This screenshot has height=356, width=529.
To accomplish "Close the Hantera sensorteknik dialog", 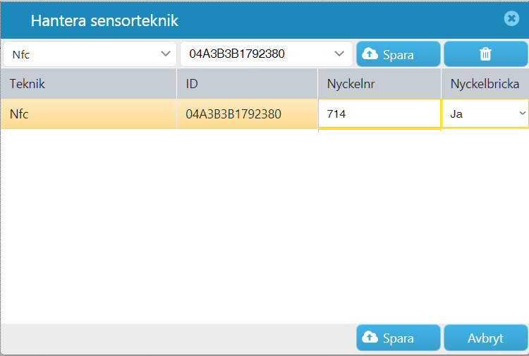I will 511,18.
